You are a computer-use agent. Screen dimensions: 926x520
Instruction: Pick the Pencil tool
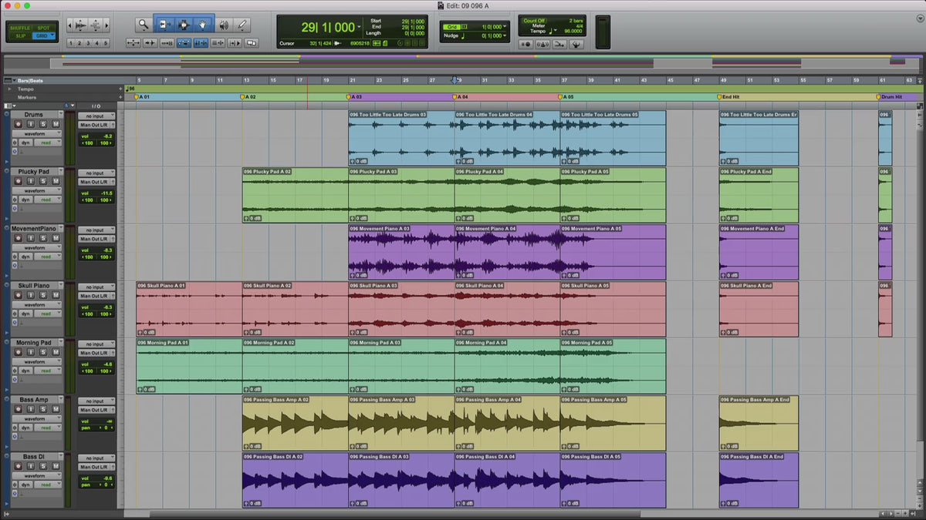(x=242, y=25)
